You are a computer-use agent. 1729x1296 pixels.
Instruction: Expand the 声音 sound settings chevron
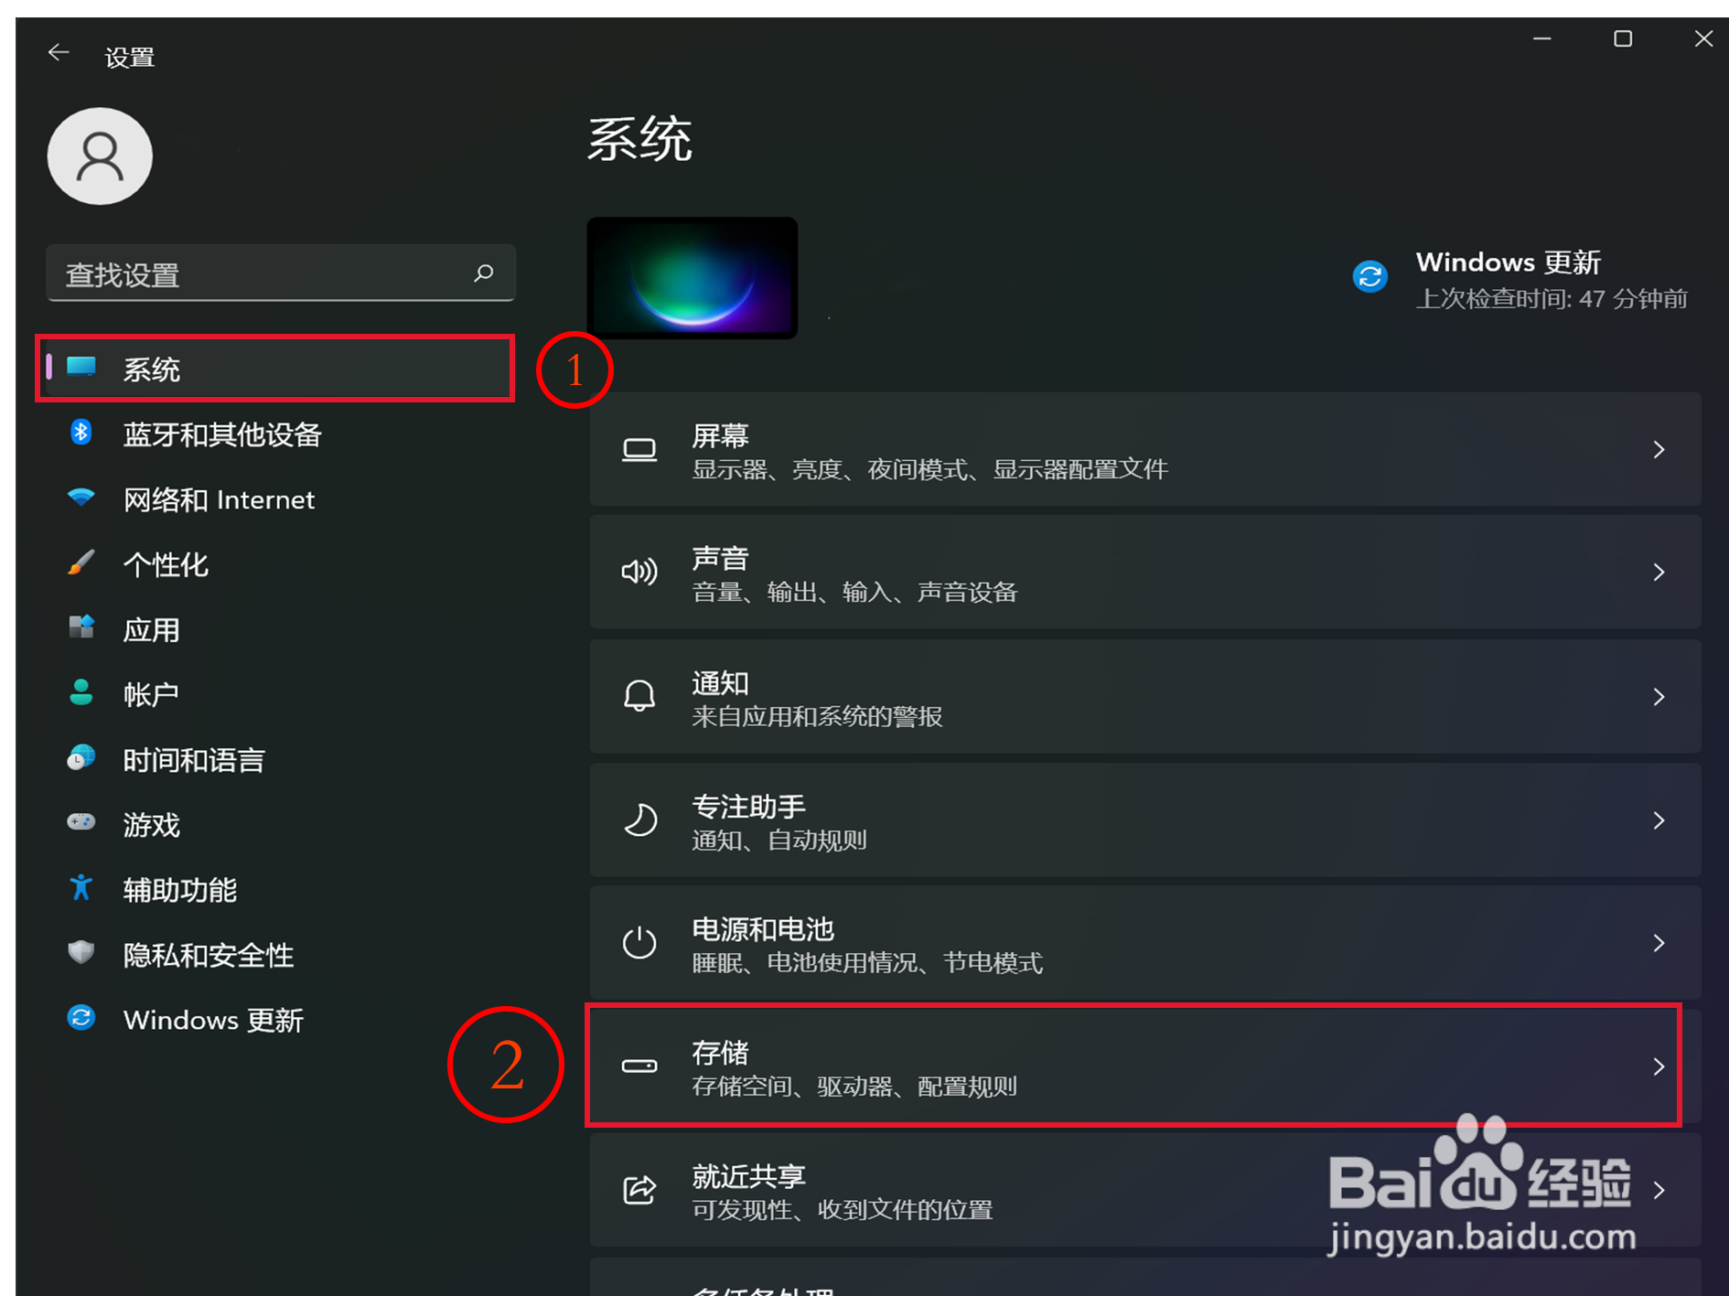(1659, 573)
